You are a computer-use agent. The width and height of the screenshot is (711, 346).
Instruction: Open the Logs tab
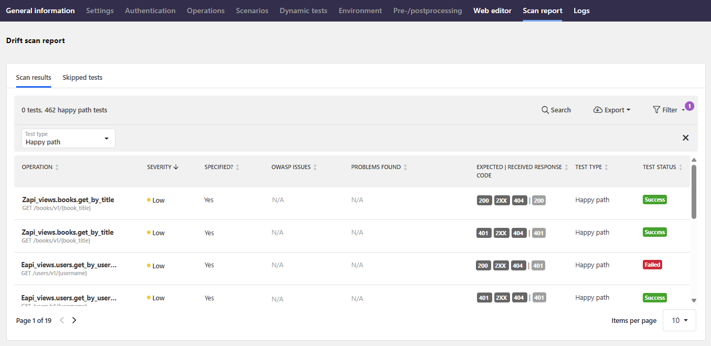(581, 11)
